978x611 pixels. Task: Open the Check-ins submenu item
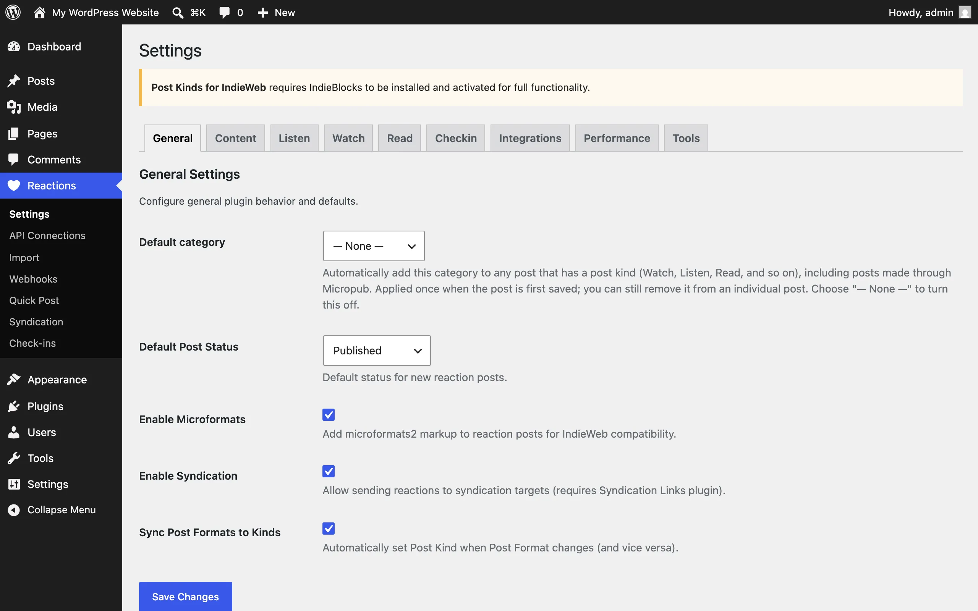(x=32, y=343)
